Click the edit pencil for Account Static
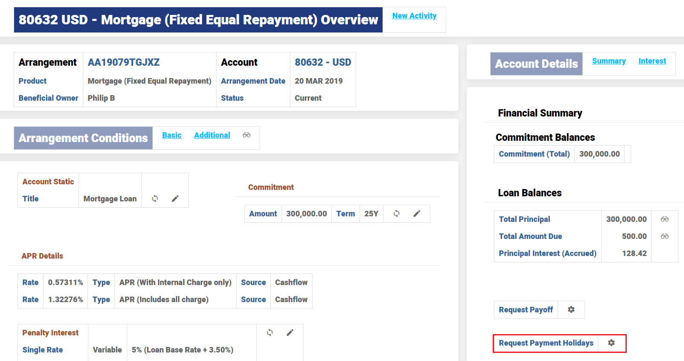 [x=175, y=198]
